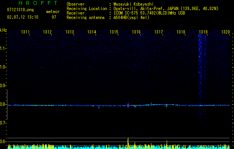Click the date stamp 02.07.12 13:10

click(23, 17)
